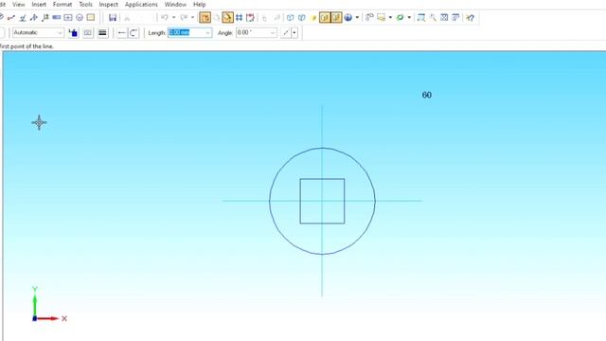
Task: Open the Help menu
Action: point(199,5)
